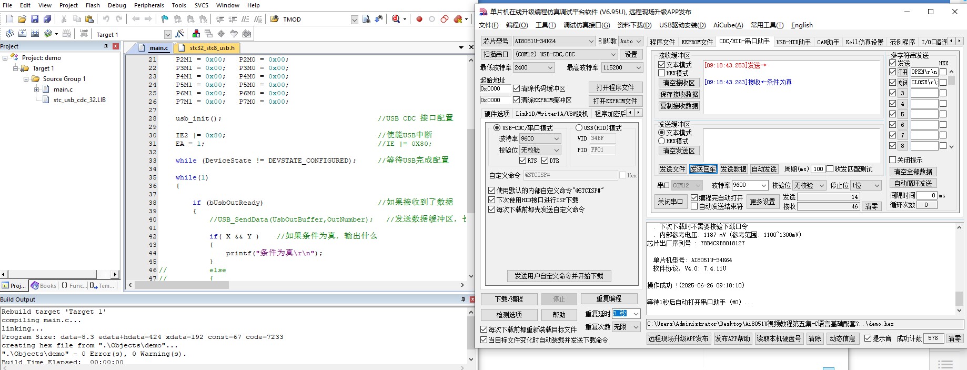Click the Rebuild all target files icon
The width and height of the screenshot is (967, 370).
35,34
